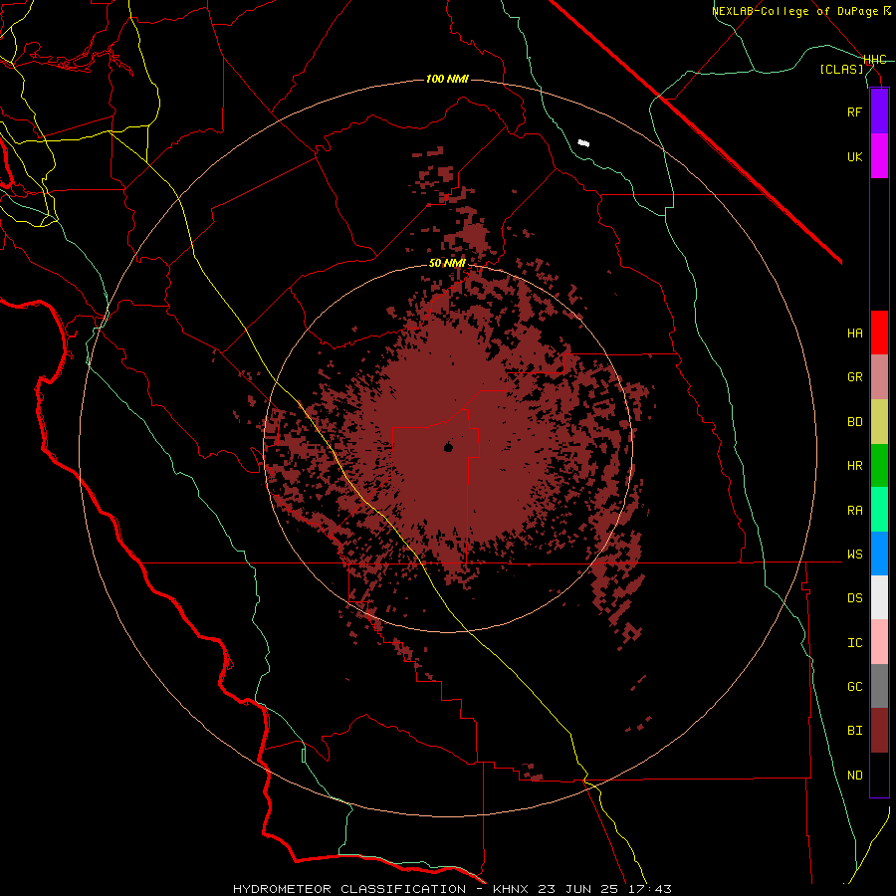Select the GR pink legend swatch
The image size is (896, 896).
879,377
